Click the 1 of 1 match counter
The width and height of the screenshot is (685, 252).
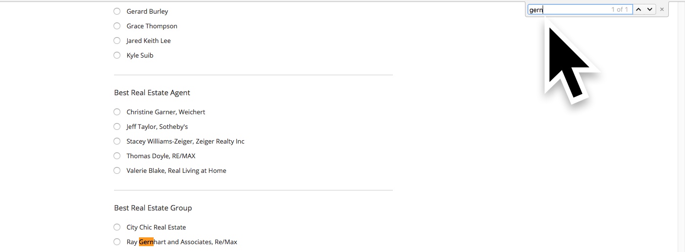pyautogui.click(x=619, y=9)
